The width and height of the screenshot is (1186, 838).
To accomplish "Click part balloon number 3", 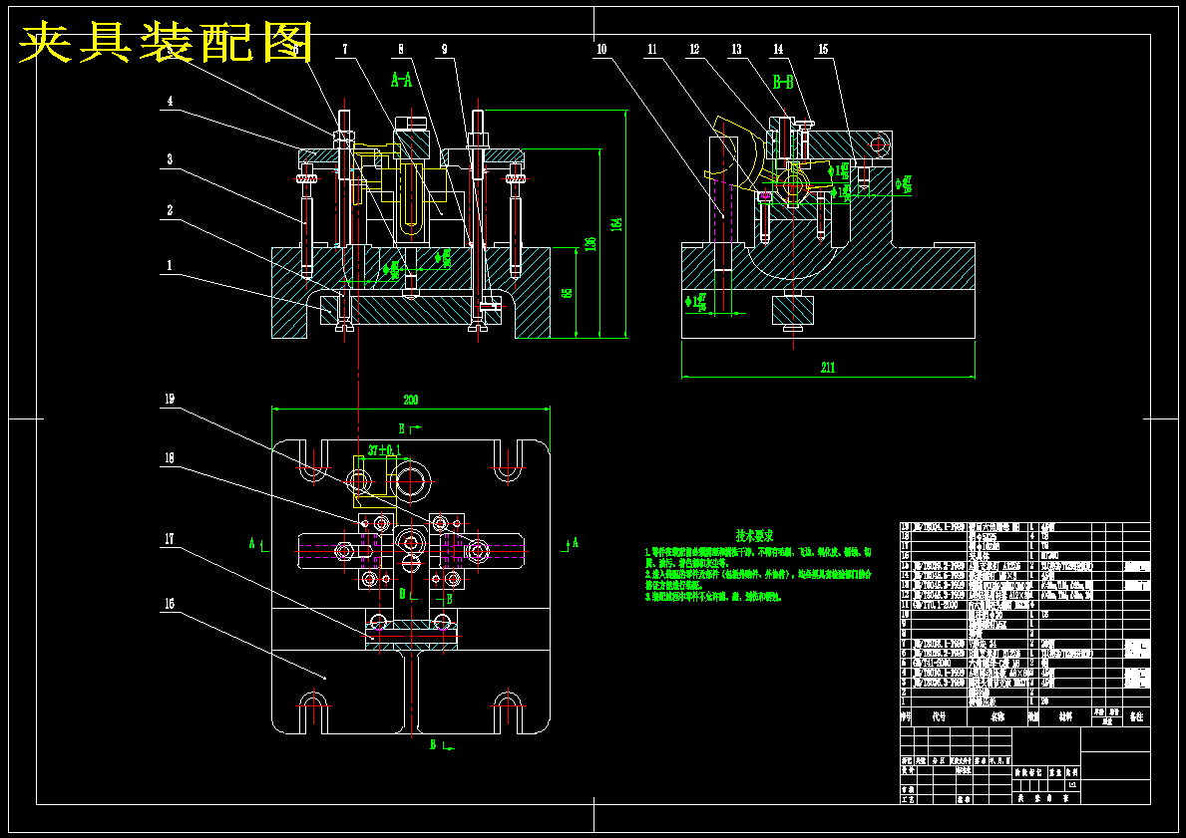I will point(170,159).
